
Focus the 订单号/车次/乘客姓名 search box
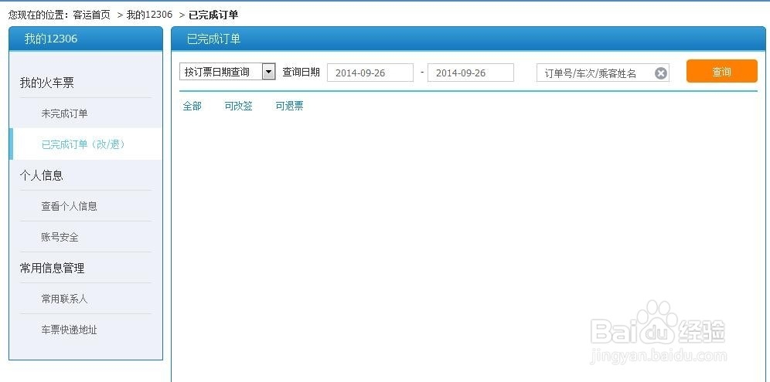(x=602, y=73)
